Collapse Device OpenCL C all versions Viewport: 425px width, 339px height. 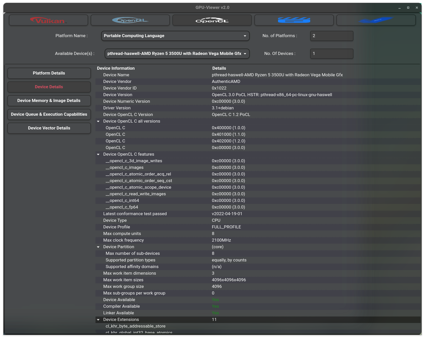coord(98,121)
